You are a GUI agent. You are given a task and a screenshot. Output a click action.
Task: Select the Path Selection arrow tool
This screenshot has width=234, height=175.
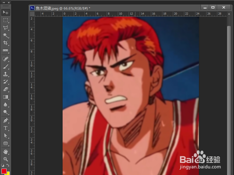pyautogui.click(x=6, y=136)
